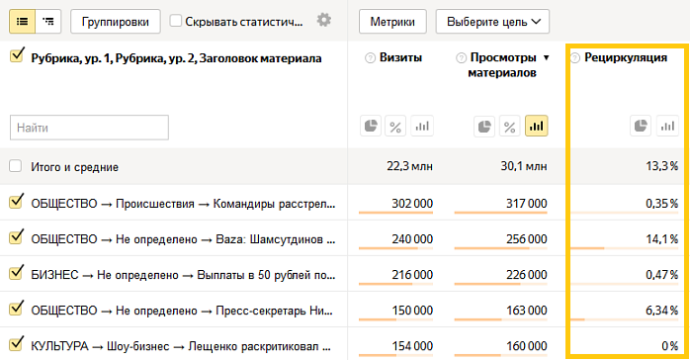This screenshot has width=690, height=360.
Task: Select pie chart under Просмотры материалов
Action: (484, 127)
